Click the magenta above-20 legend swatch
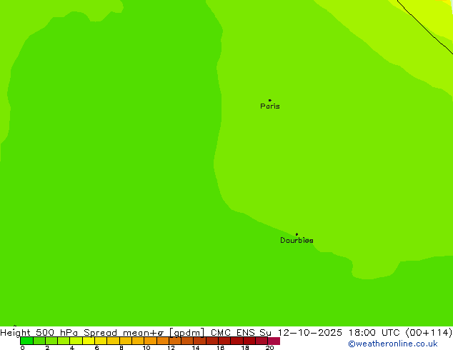 274,341
